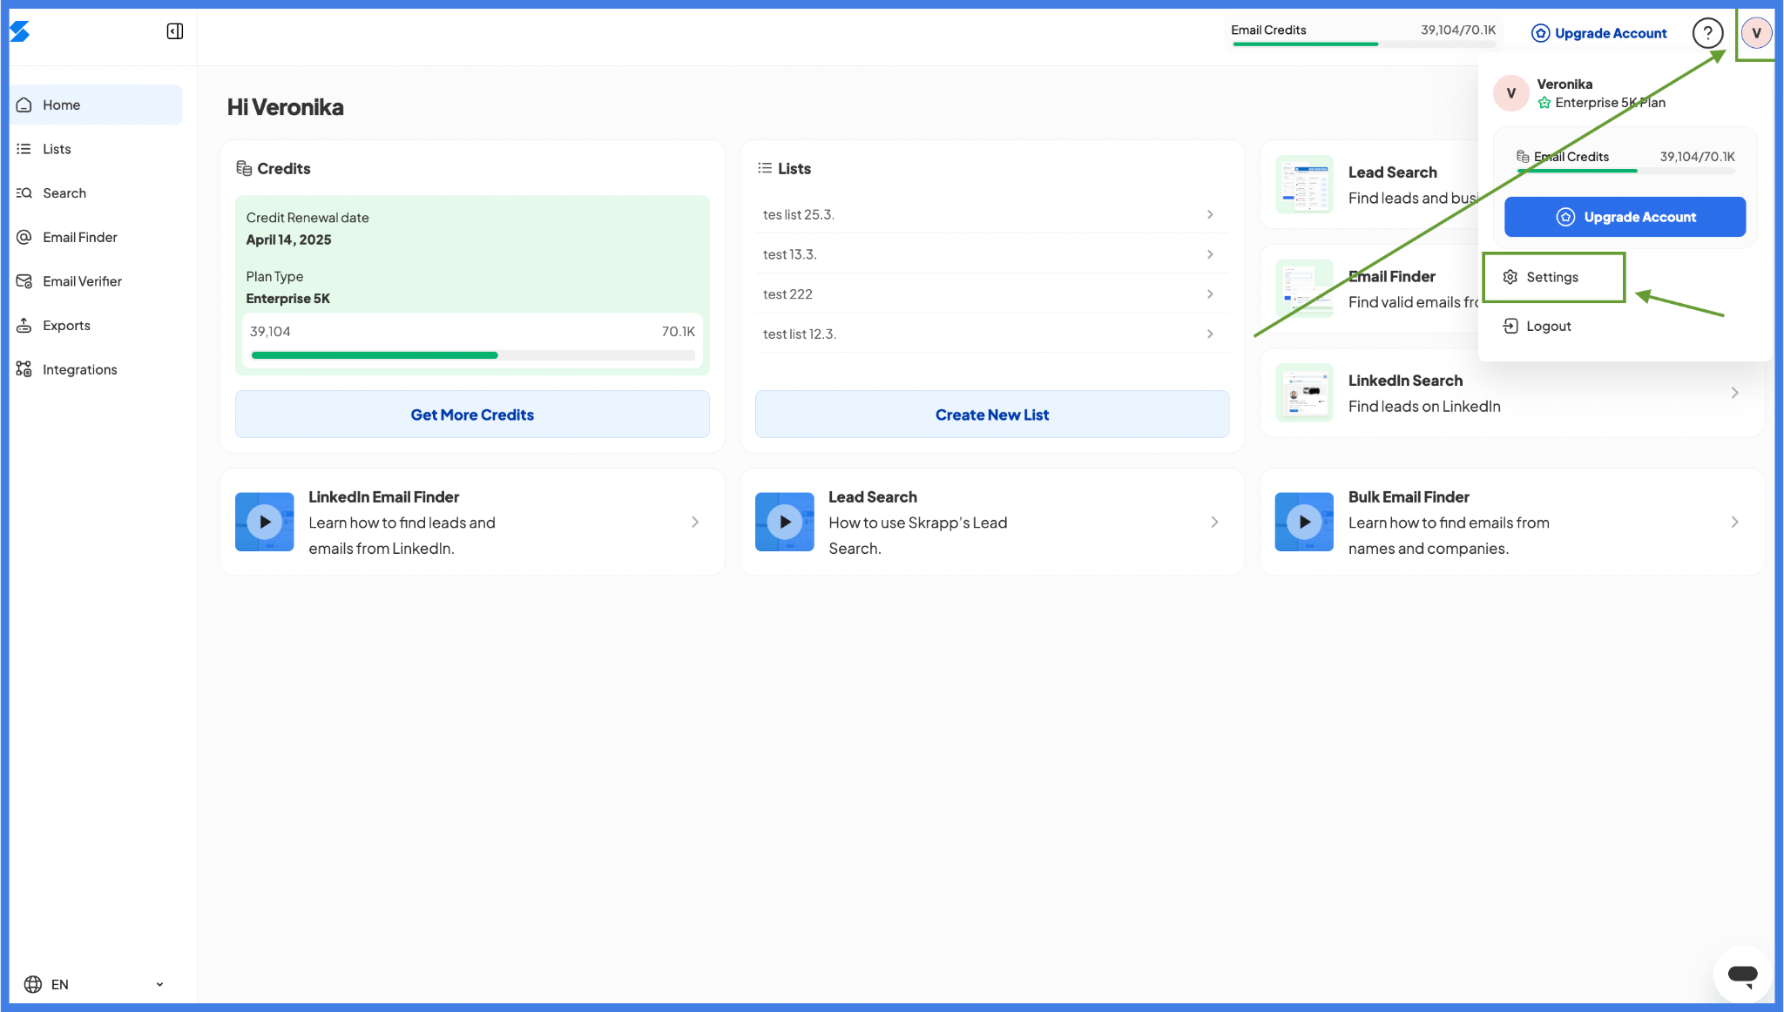
Task: Click the Settings gear icon
Action: 1510,277
